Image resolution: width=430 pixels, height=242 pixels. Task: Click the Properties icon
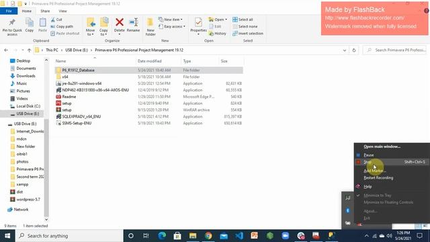coord(198,22)
